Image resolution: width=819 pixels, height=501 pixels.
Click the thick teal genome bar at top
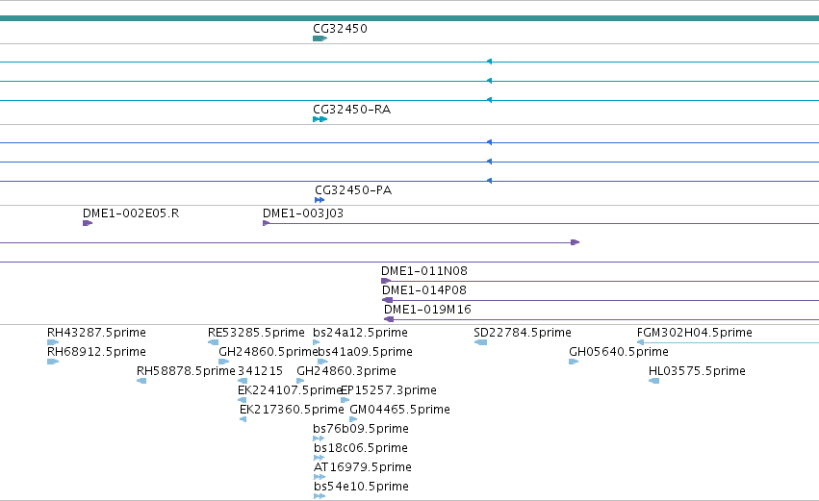click(x=410, y=18)
